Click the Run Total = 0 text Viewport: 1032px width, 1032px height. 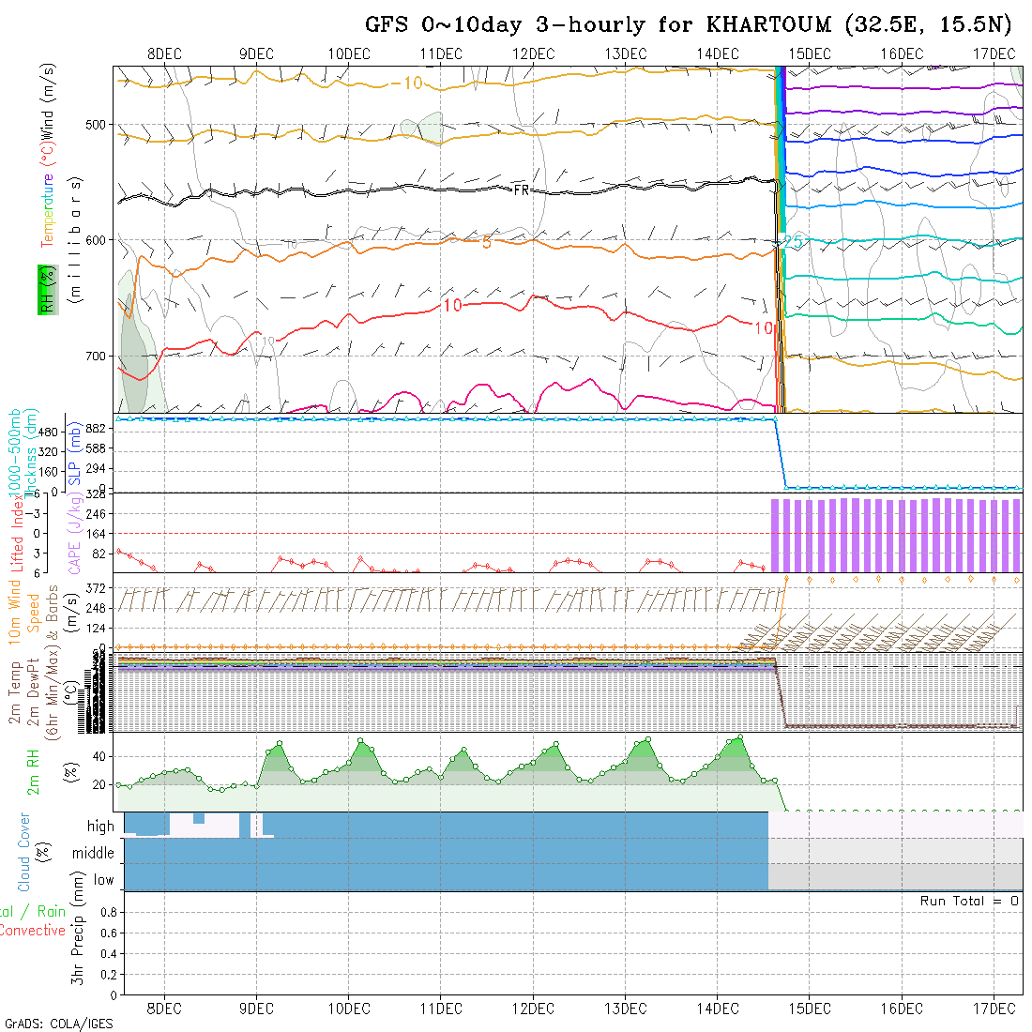point(969,901)
